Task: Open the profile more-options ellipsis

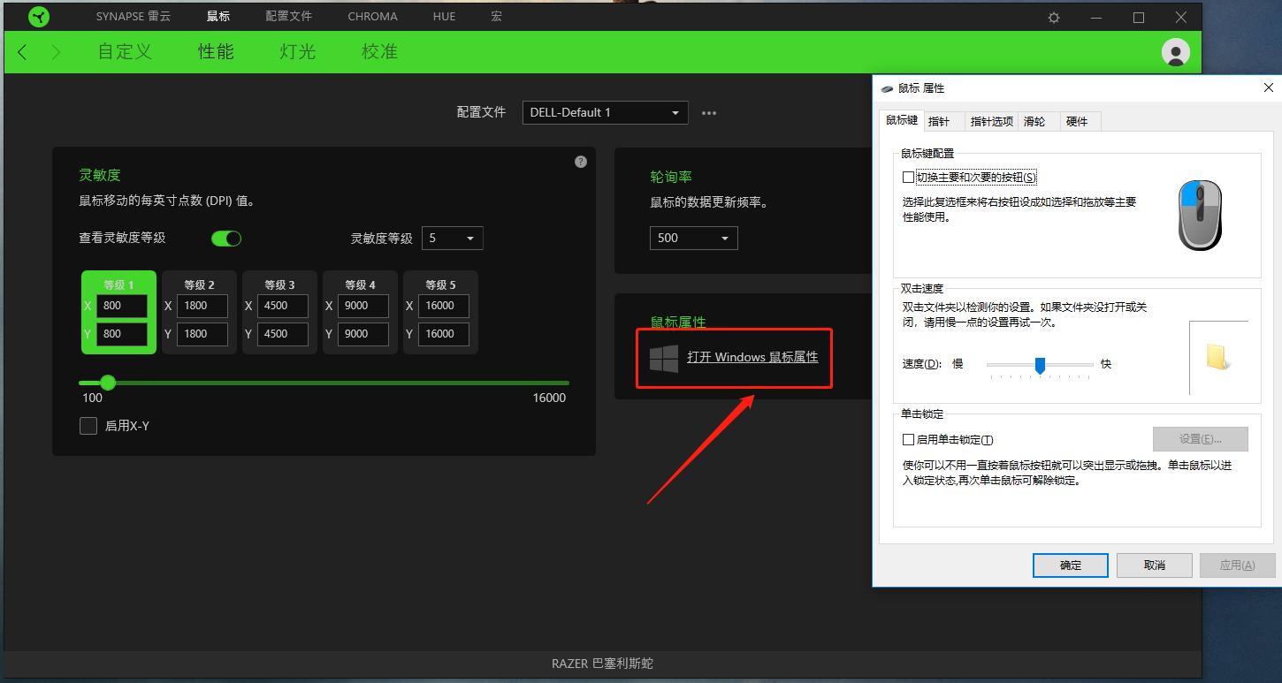Action: pyautogui.click(x=708, y=112)
